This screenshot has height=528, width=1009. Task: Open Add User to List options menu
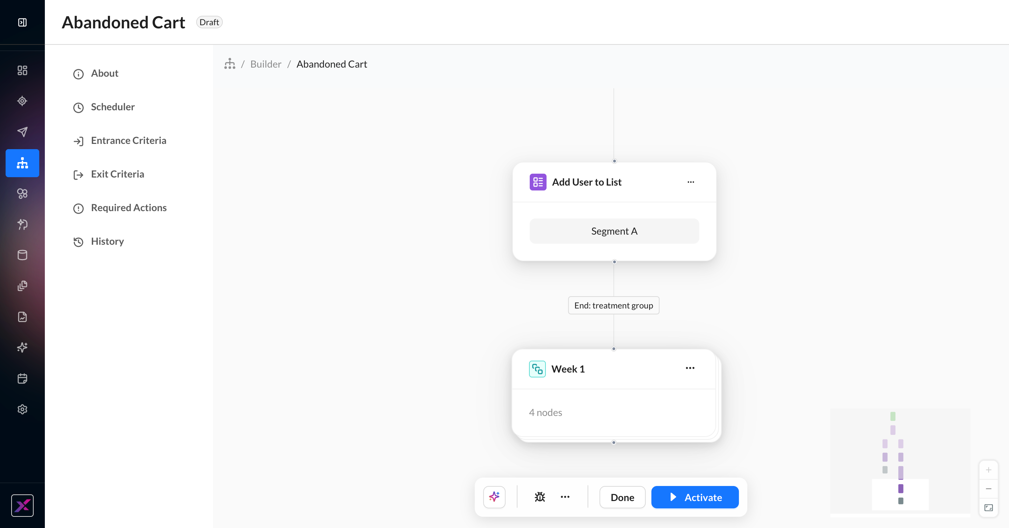(691, 182)
